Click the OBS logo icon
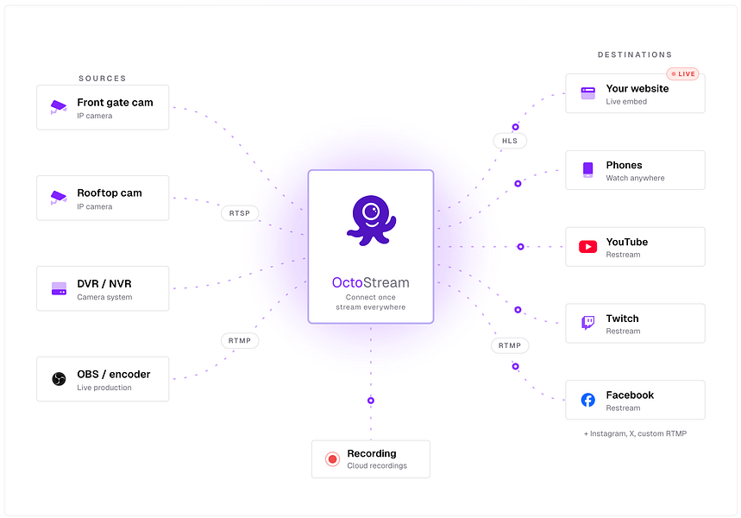The height and width of the screenshot is (518, 741). point(59,379)
